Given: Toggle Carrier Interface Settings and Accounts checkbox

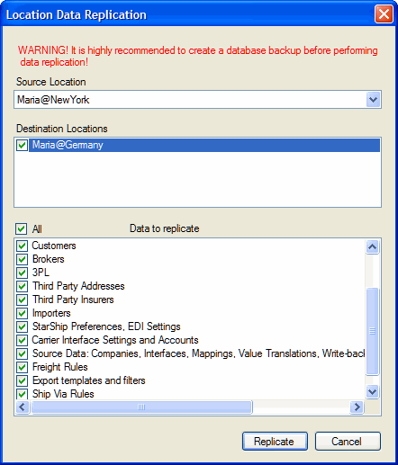Looking at the screenshot, I should 22,340.
